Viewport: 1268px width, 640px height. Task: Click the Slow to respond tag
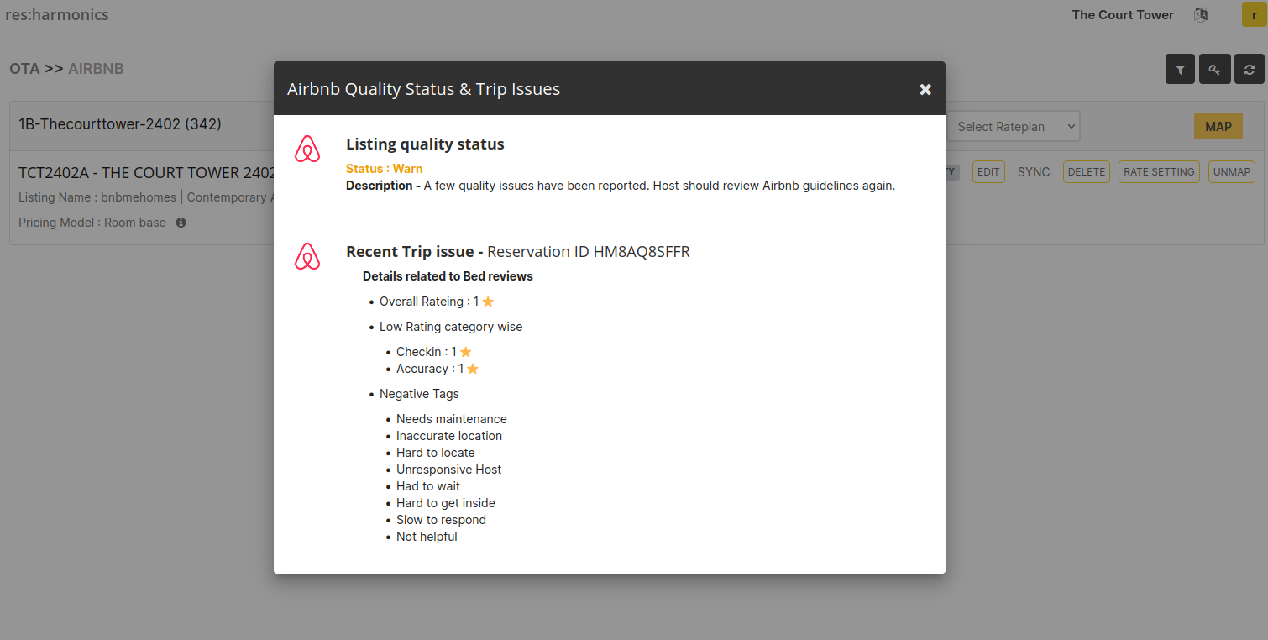click(x=442, y=520)
